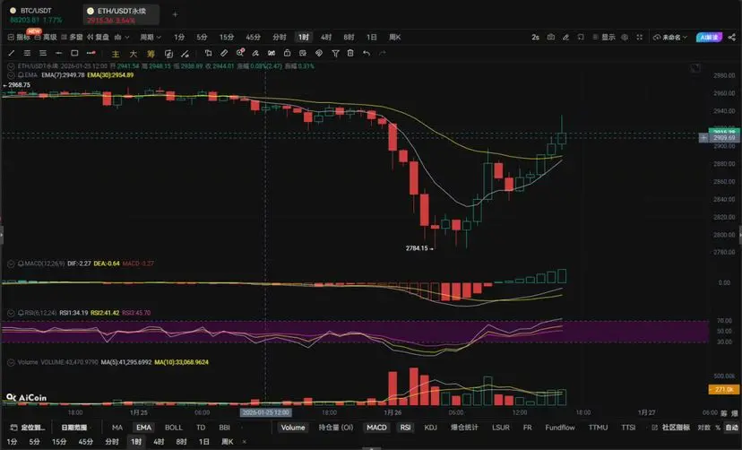Select the 1日 interval in top bar
This screenshot has height=450, width=742.
pyautogui.click(x=372, y=37)
